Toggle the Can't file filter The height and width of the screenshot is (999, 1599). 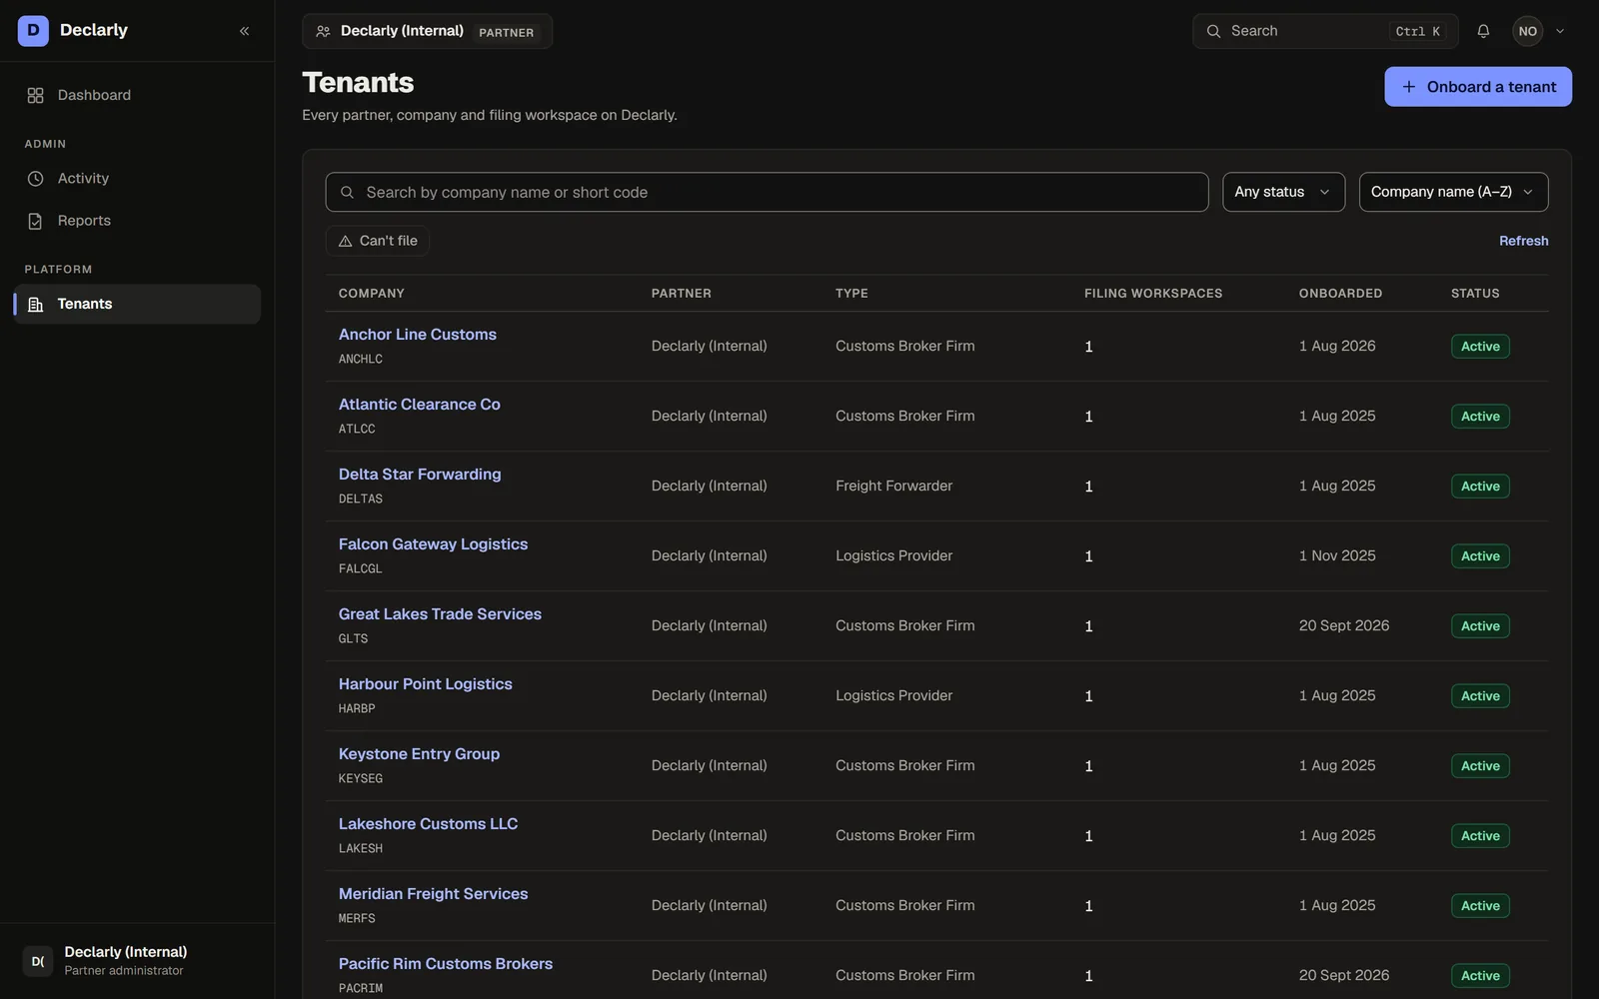coord(377,241)
